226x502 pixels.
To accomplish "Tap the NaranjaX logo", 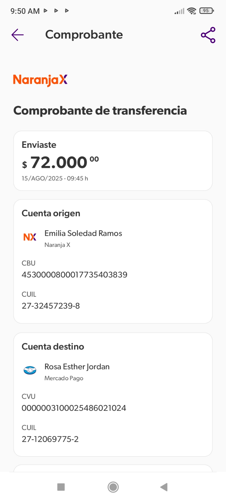I will pyautogui.click(x=40, y=80).
